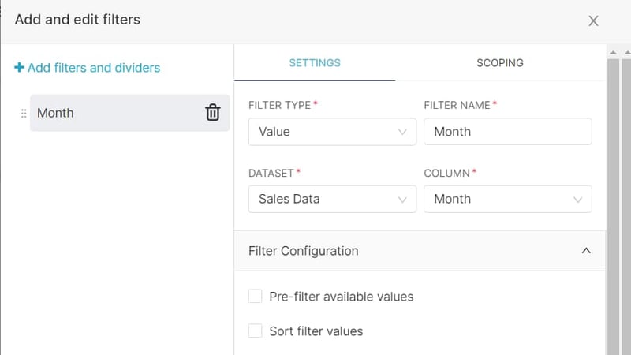The height and width of the screenshot is (355, 631).
Task: Delete the Month filter with trash icon
Action: [213, 112]
